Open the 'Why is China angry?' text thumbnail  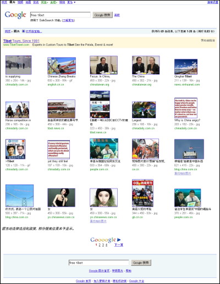[186, 108]
